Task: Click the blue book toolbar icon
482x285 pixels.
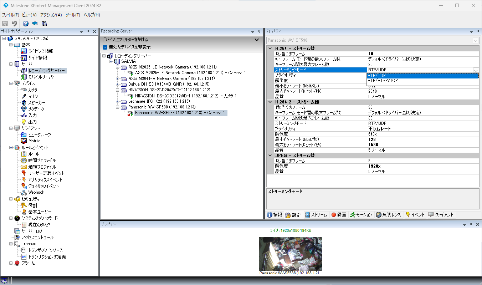Action: pyautogui.click(x=35, y=24)
